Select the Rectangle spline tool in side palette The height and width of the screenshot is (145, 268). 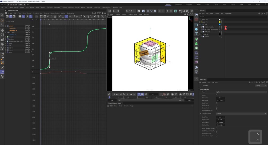(196, 25)
